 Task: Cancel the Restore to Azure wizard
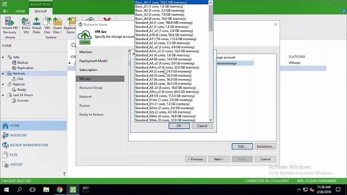coord(266,159)
